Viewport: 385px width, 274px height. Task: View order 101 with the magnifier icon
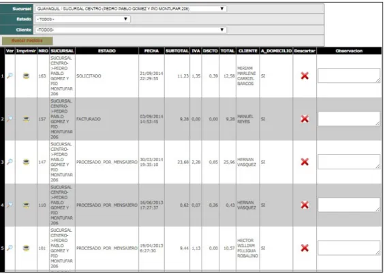coord(10,247)
